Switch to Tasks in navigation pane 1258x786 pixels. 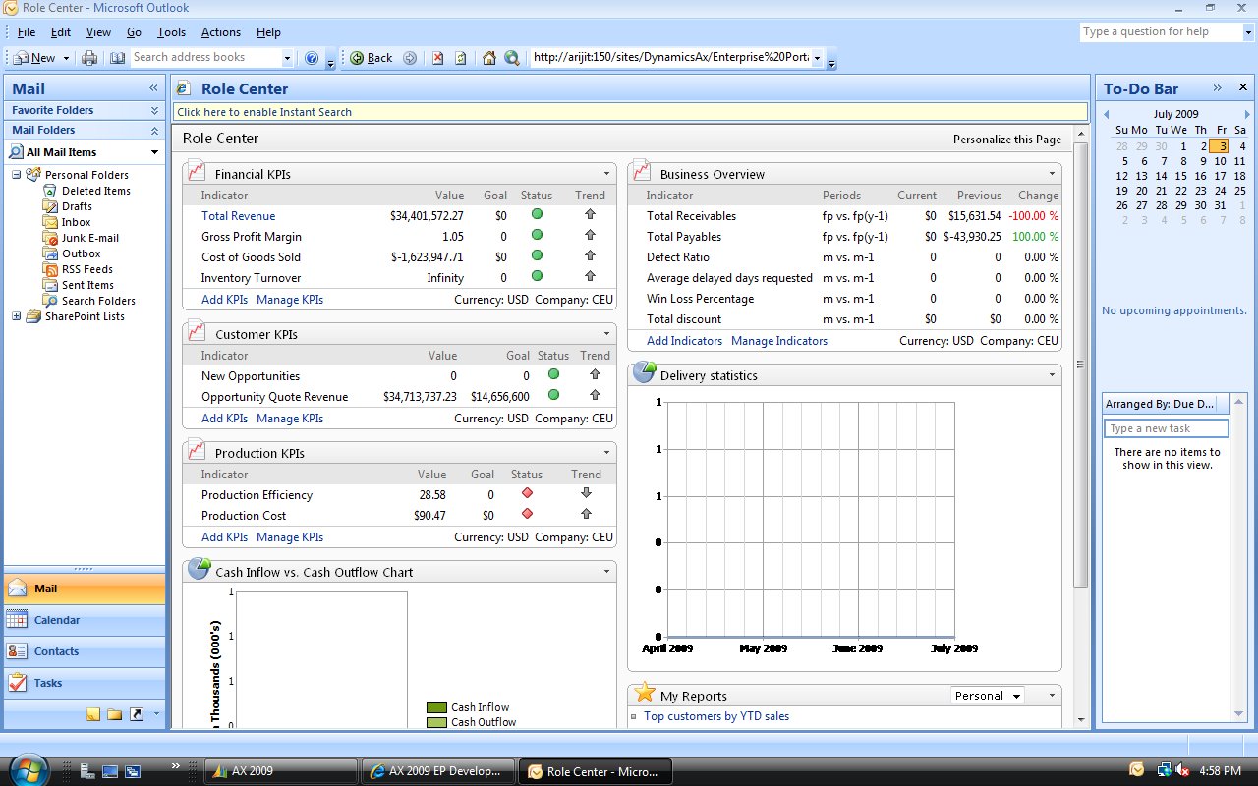point(85,683)
